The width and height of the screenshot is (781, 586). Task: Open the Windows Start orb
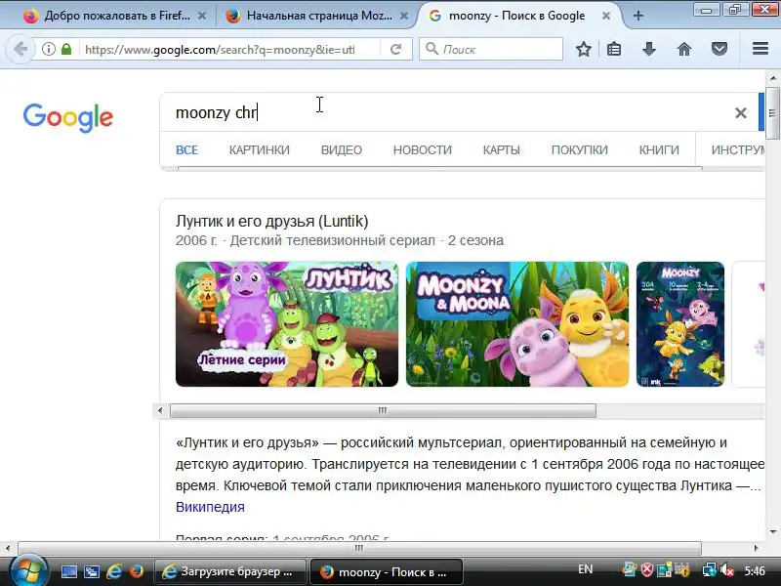(x=29, y=571)
